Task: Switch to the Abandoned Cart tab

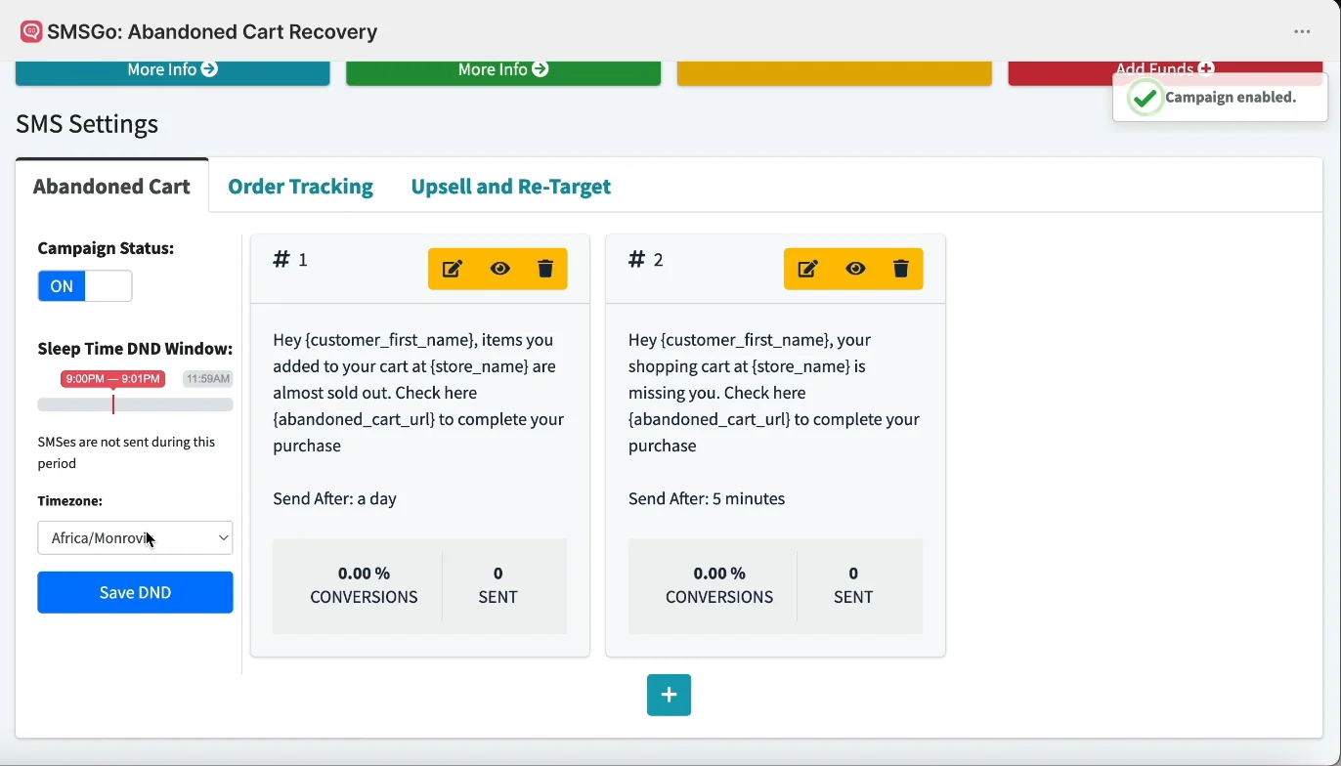Action: pos(111,187)
